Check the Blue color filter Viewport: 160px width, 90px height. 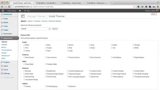[x=46, y=45]
